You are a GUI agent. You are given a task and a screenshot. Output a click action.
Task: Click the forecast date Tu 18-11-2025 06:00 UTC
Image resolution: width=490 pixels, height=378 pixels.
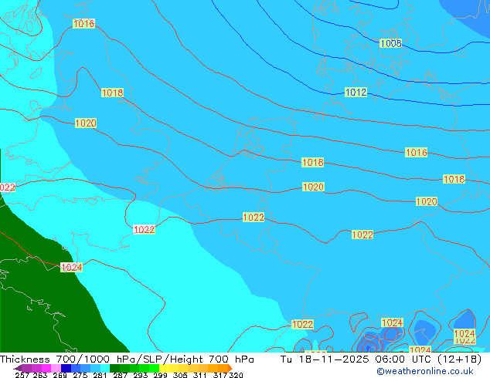[x=356, y=359]
